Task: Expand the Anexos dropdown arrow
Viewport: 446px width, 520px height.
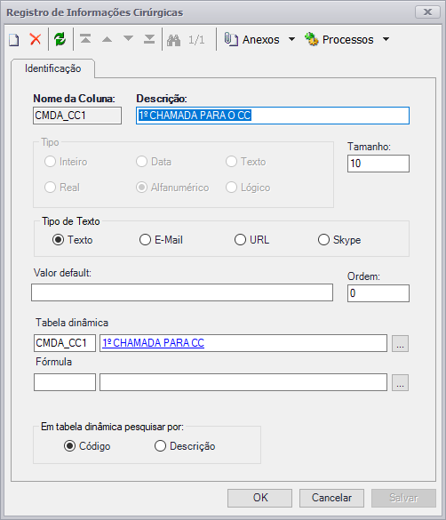Action: (x=292, y=39)
